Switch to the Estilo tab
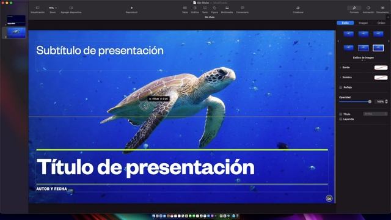This screenshot has height=220, width=391. point(345,23)
